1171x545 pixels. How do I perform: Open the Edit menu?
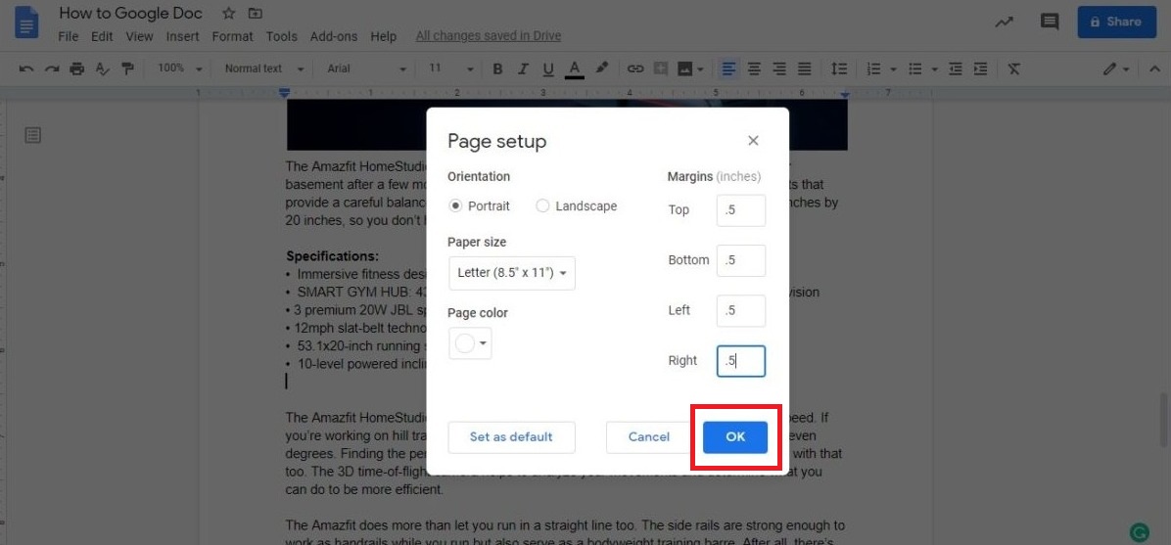[102, 36]
